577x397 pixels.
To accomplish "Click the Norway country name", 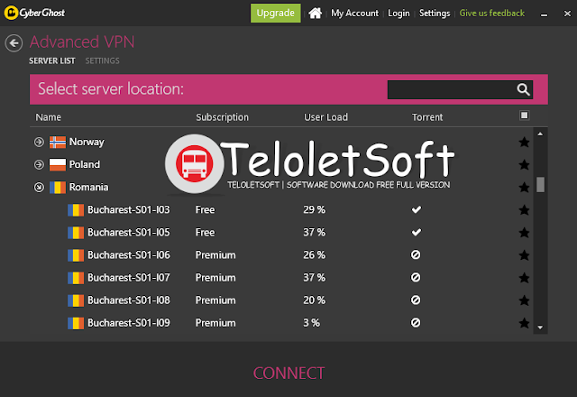I will click(87, 143).
